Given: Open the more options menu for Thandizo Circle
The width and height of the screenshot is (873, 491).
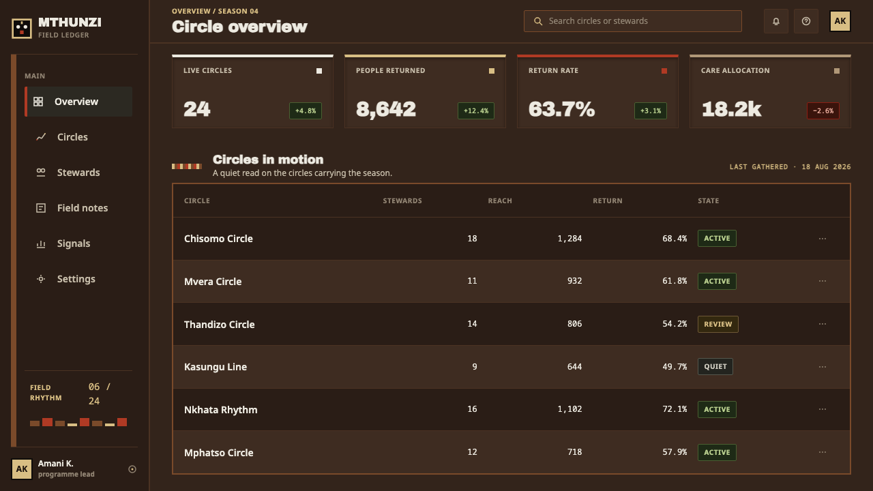Looking at the screenshot, I should (x=823, y=324).
